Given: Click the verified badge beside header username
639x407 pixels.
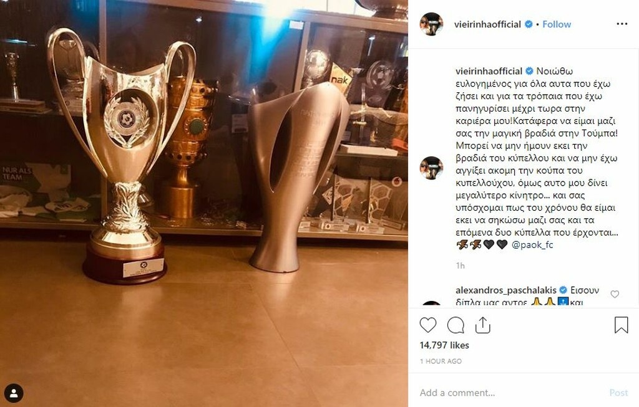Looking at the screenshot, I should coord(529,24).
